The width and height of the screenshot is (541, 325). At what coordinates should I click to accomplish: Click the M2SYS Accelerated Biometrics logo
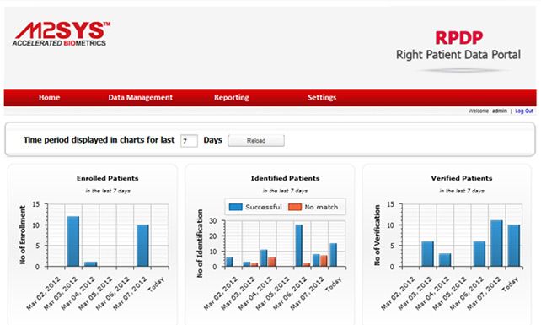pos(61,35)
